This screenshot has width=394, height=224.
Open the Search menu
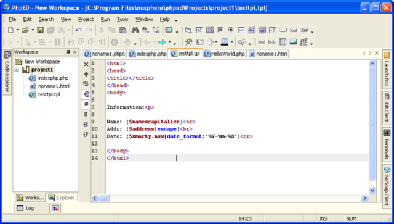coord(46,19)
